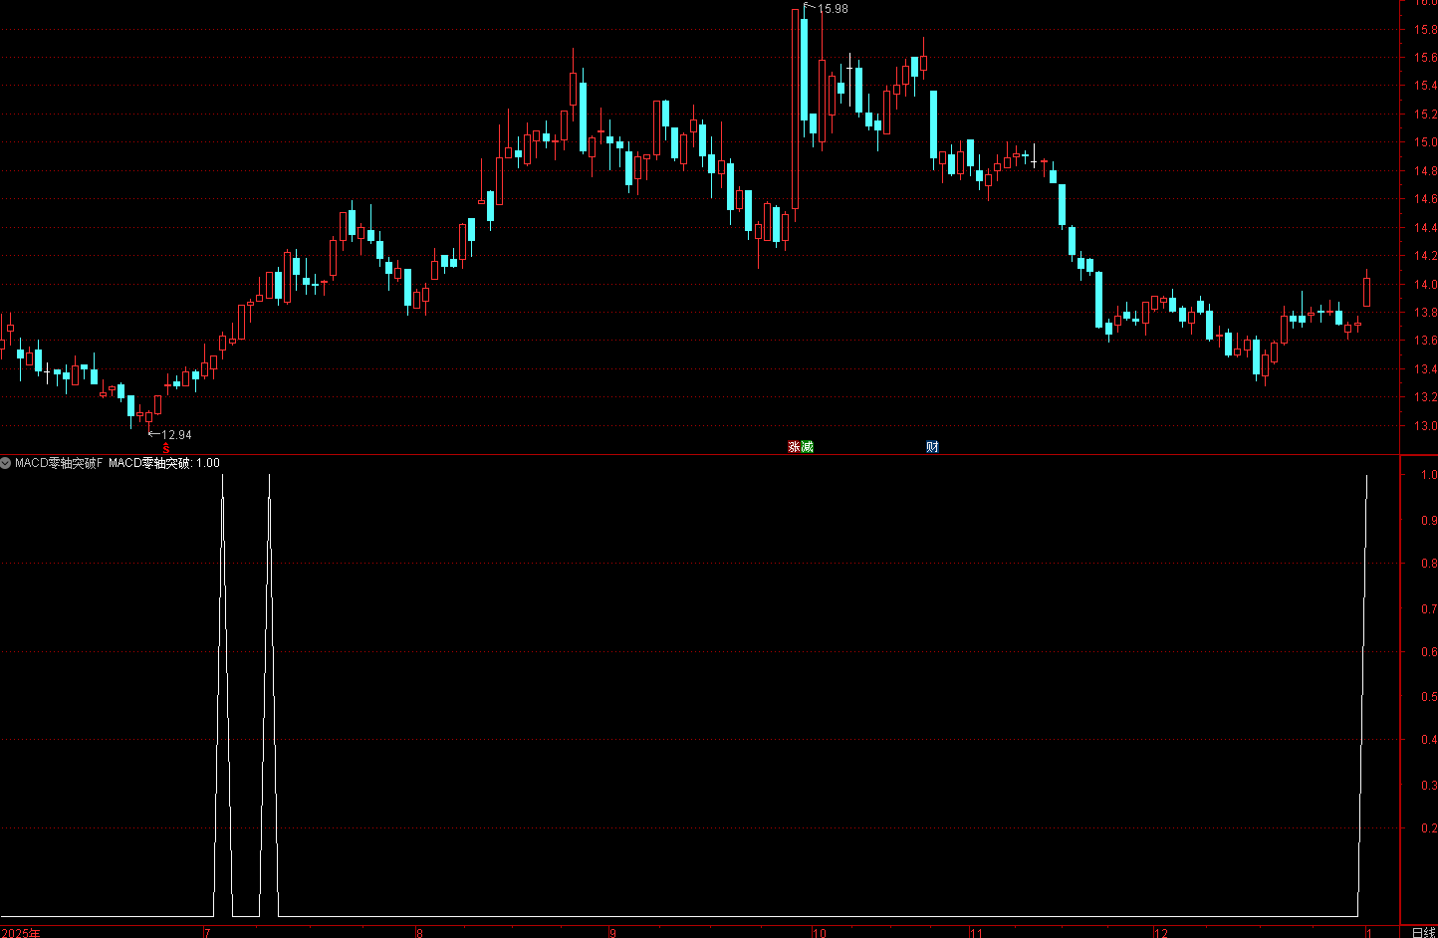Open the green 减 event marker
1438x938 pixels.
[x=808, y=447]
